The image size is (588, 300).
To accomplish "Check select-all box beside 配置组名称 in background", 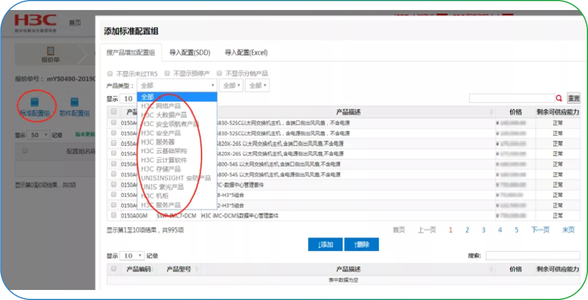I will click(x=25, y=151).
